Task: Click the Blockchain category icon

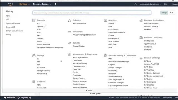Action: (70, 32)
